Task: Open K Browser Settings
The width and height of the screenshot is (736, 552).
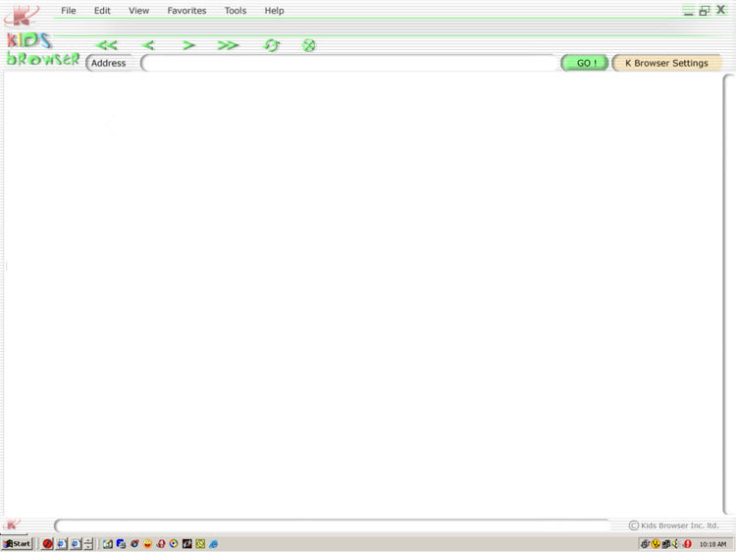Action: (x=666, y=63)
